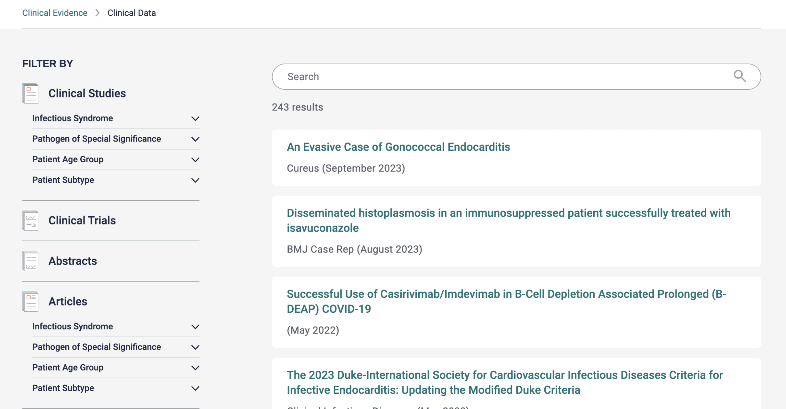Expand Infectious Syndrome under Clinical Studies

195,119
